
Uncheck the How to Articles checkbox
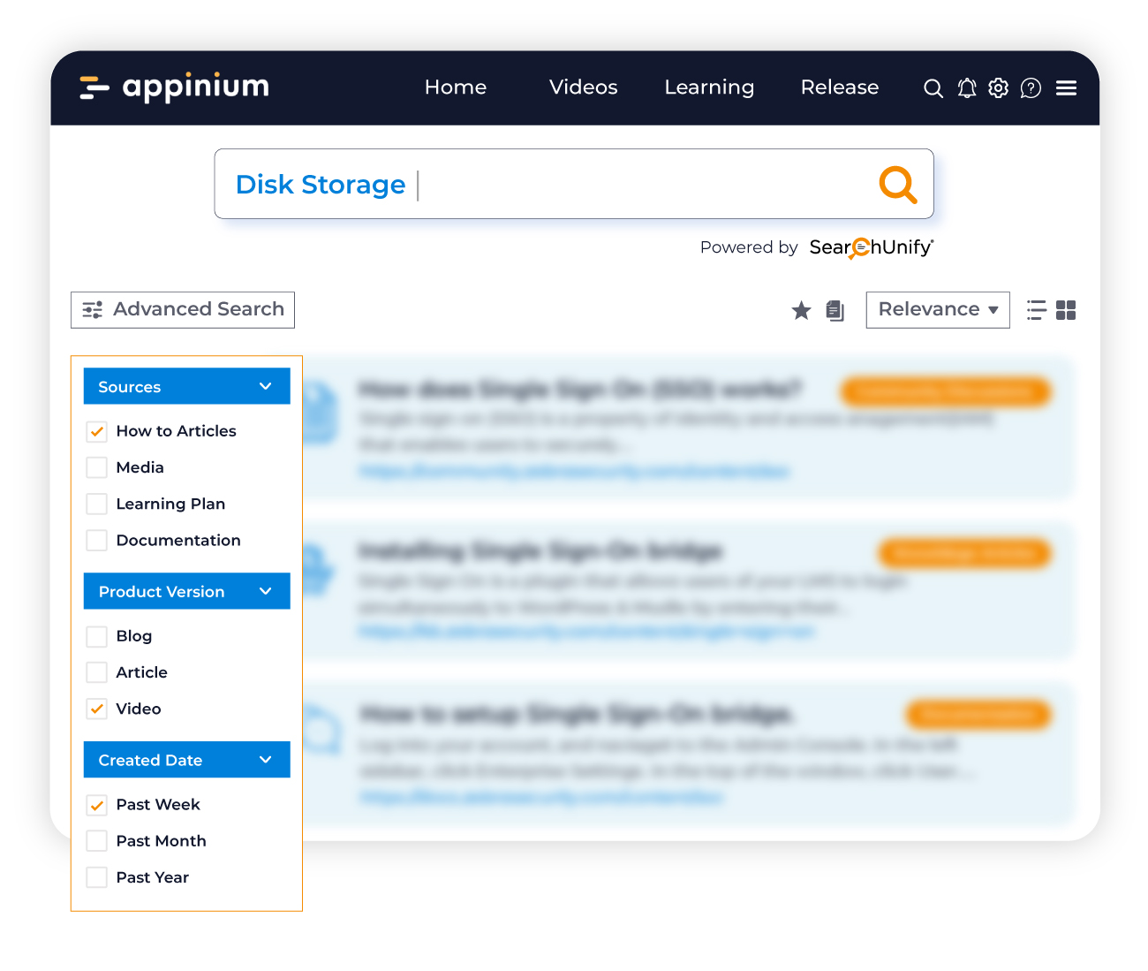tap(97, 431)
